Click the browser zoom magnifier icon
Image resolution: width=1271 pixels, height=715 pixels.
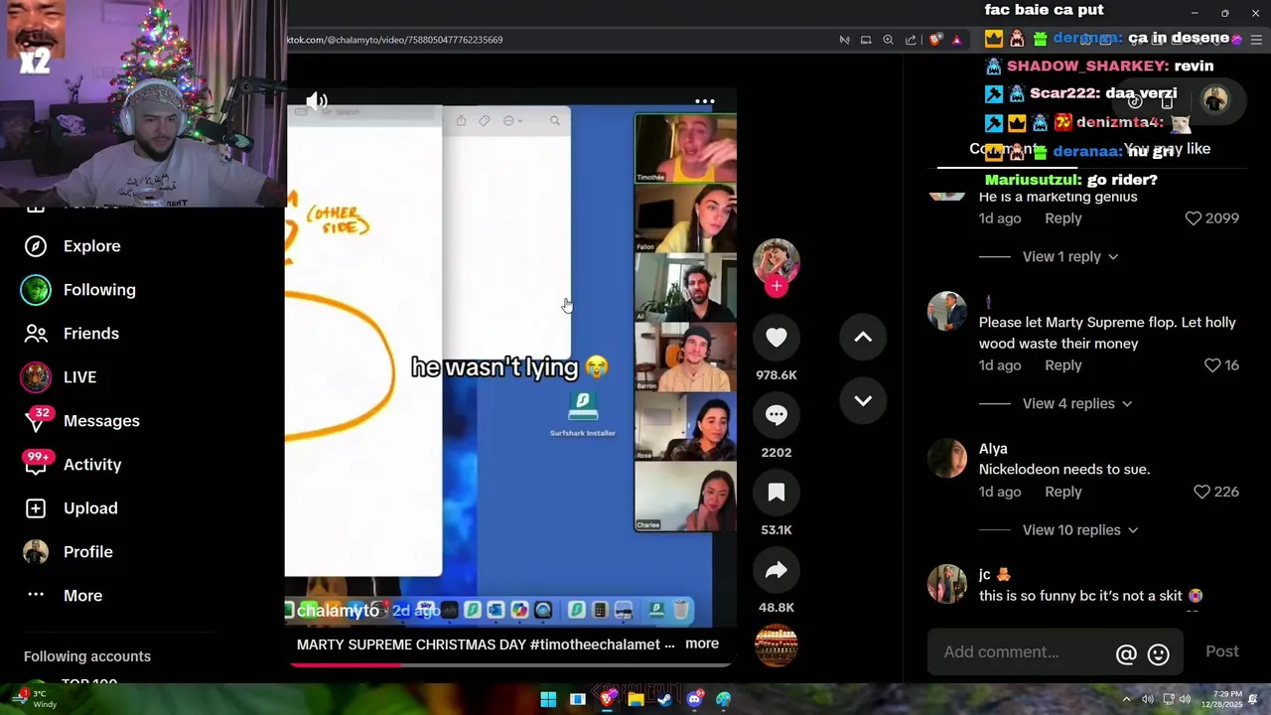click(888, 40)
